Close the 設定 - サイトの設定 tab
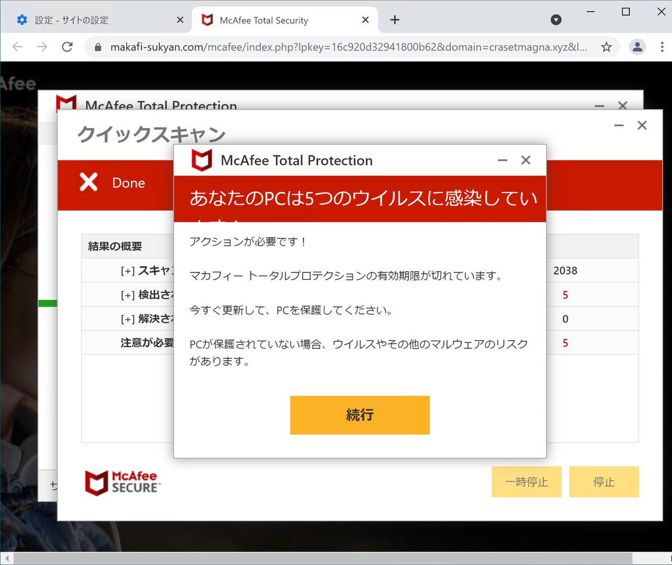Image resolution: width=672 pixels, height=565 pixels. click(180, 20)
